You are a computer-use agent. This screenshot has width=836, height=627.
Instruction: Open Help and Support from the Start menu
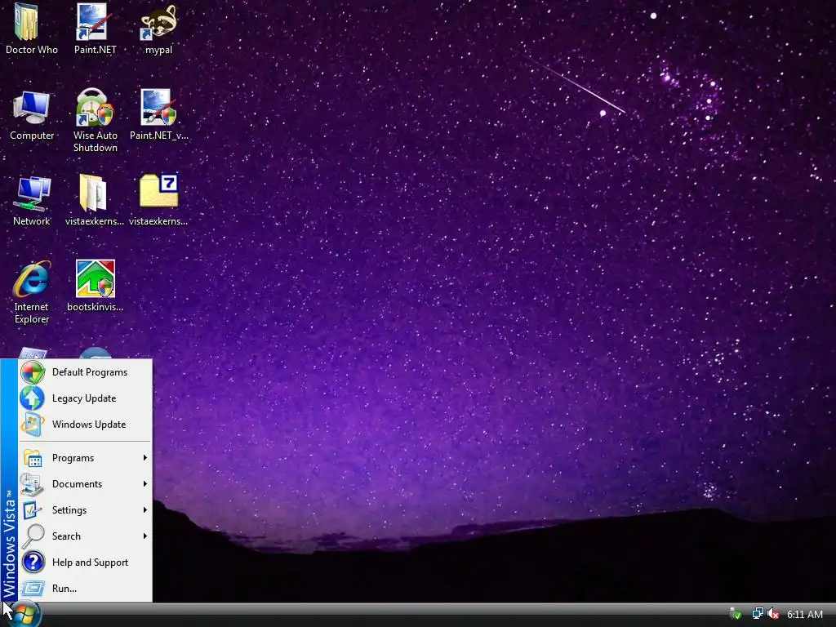[x=85, y=563]
